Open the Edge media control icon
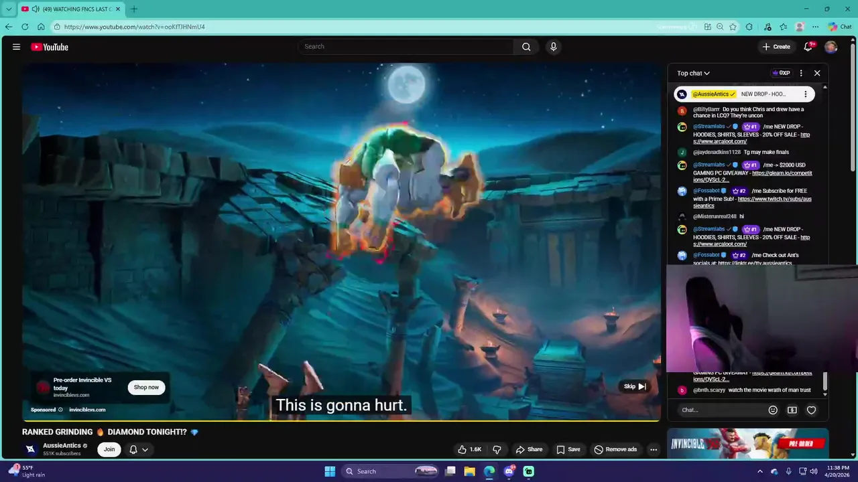 (x=768, y=27)
